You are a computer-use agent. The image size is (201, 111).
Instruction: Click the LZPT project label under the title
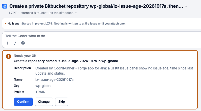click(x=13, y=13)
